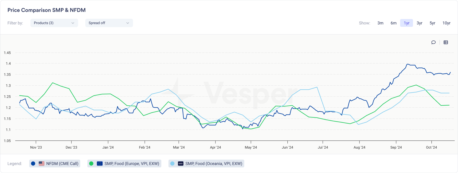Toggle NFDM (CME Call) series visibility

click(62, 164)
